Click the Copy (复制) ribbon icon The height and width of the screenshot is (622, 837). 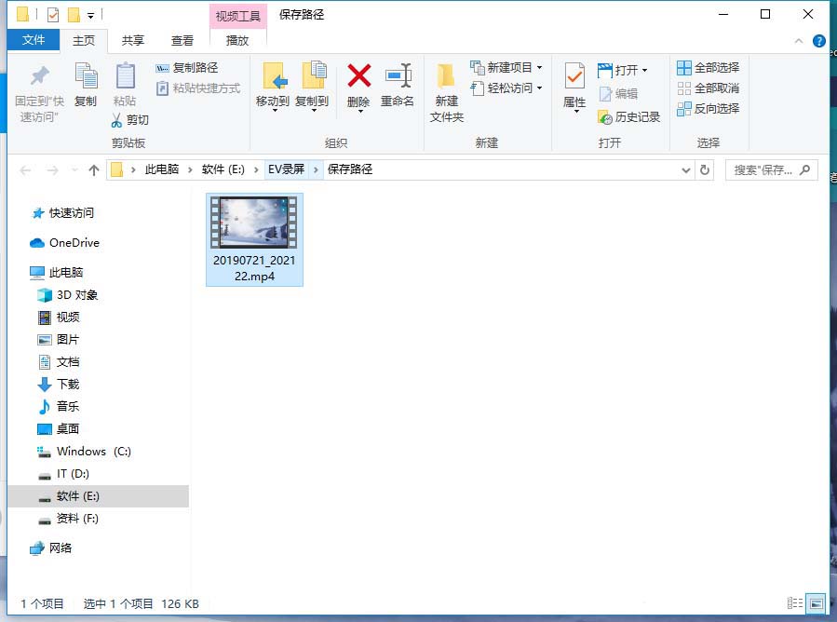86,76
